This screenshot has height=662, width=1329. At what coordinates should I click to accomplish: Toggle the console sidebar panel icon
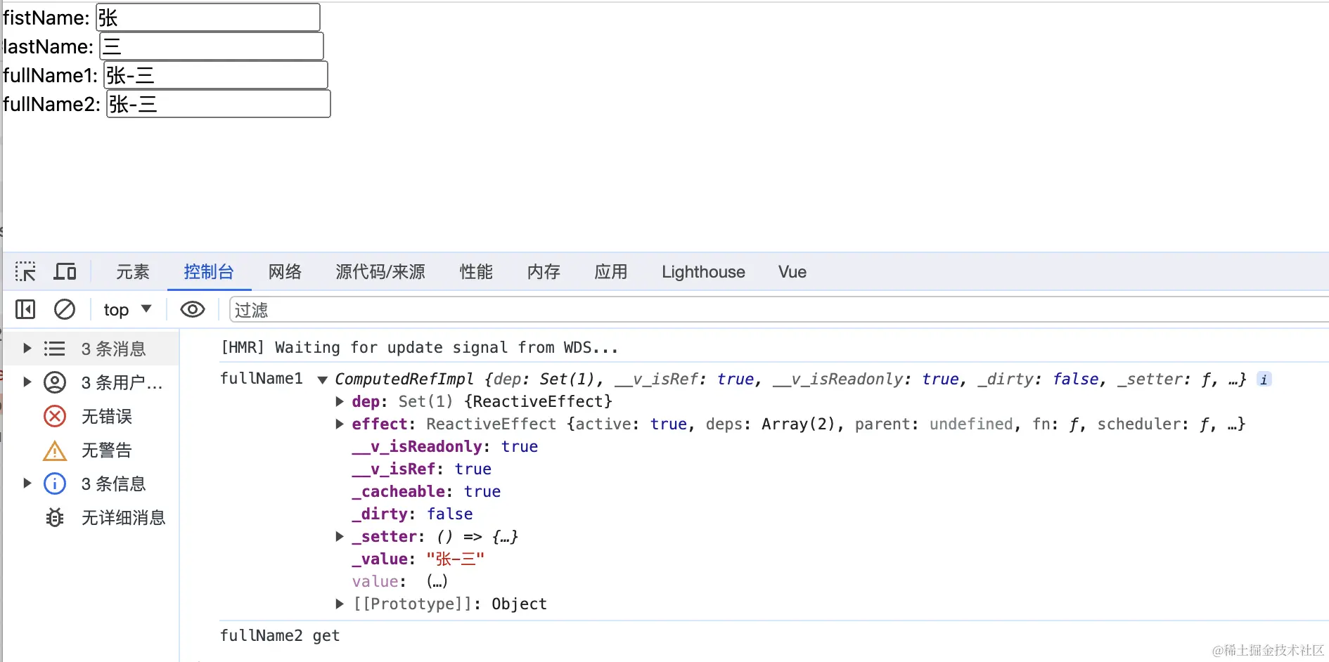point(25,309)
